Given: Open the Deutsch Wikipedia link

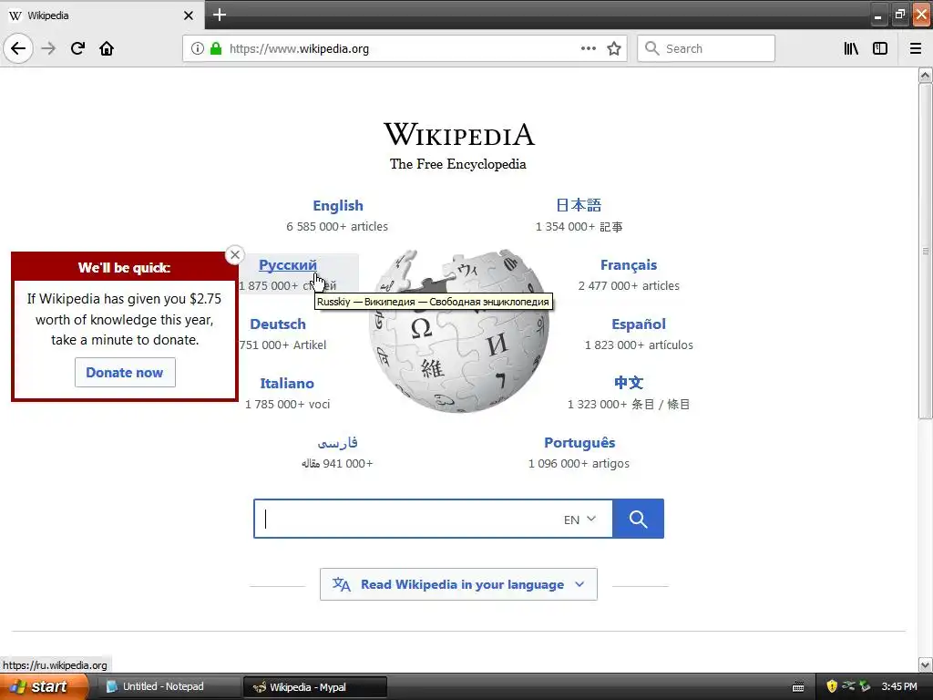Looking at the screenshot, I should (278, 324).
